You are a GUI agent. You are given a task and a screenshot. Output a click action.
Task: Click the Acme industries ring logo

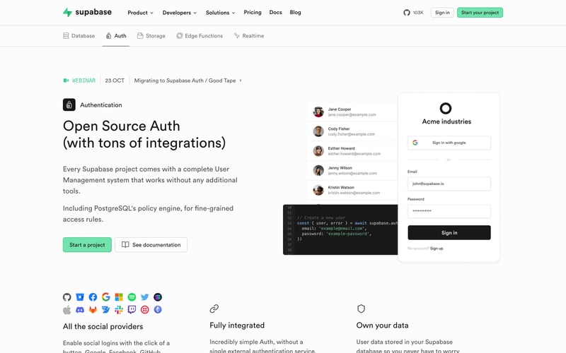(x=446, y=109)
